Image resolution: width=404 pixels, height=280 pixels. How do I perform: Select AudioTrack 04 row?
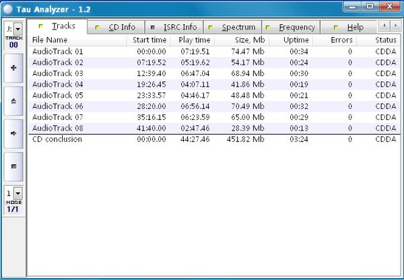point(214,85)
